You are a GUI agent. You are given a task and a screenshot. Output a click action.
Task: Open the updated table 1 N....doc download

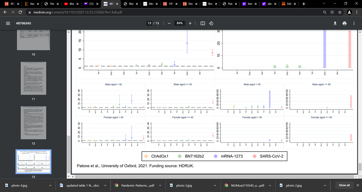coord(83,185)
